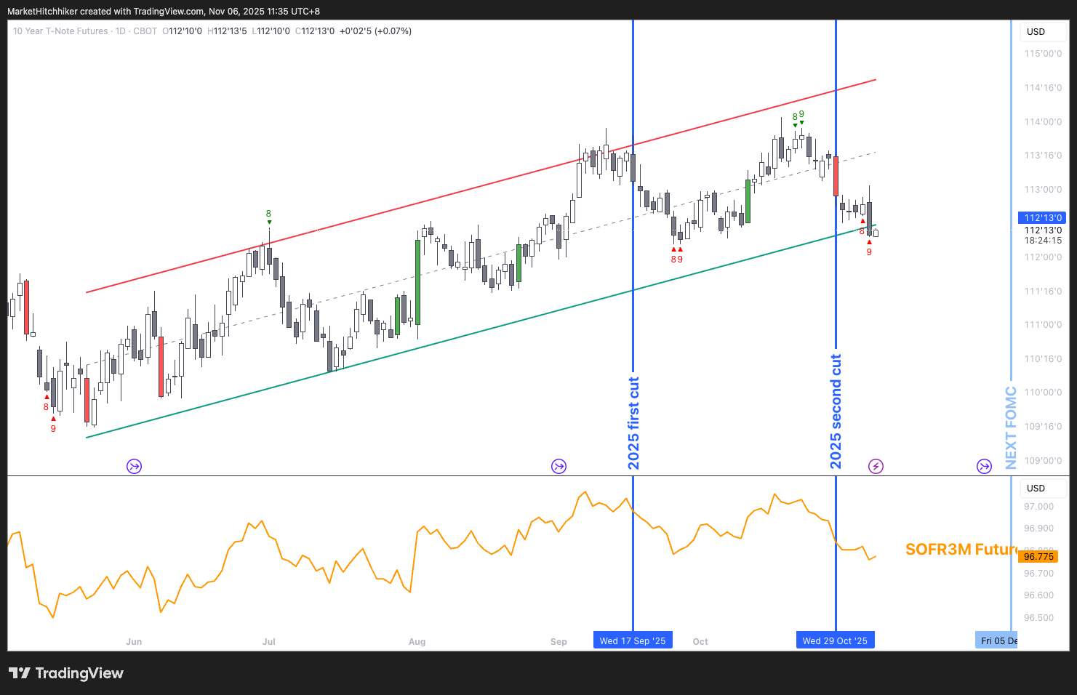Click the '10 Year T-Note Futures' symbol title
Screen dimensions: 1077x695
click(x=60, y=31)
